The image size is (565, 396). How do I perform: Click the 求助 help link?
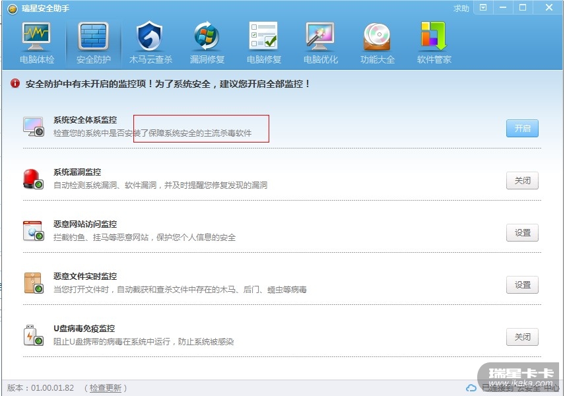461,9
